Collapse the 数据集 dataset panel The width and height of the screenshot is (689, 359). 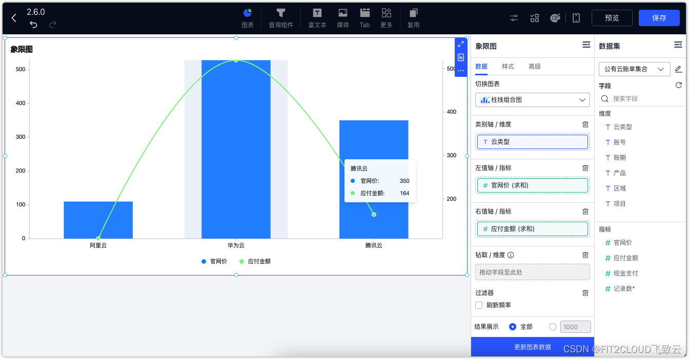point(678,46)
